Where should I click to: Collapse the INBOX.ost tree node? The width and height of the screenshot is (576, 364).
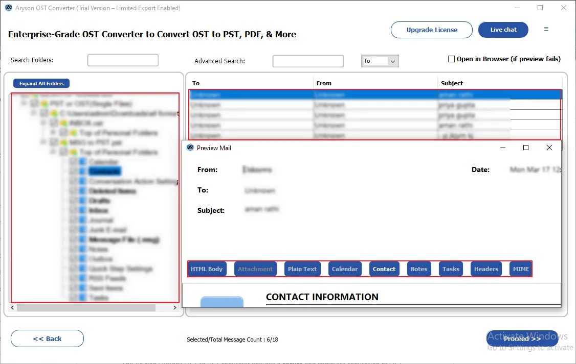click(x=43, y=123)
